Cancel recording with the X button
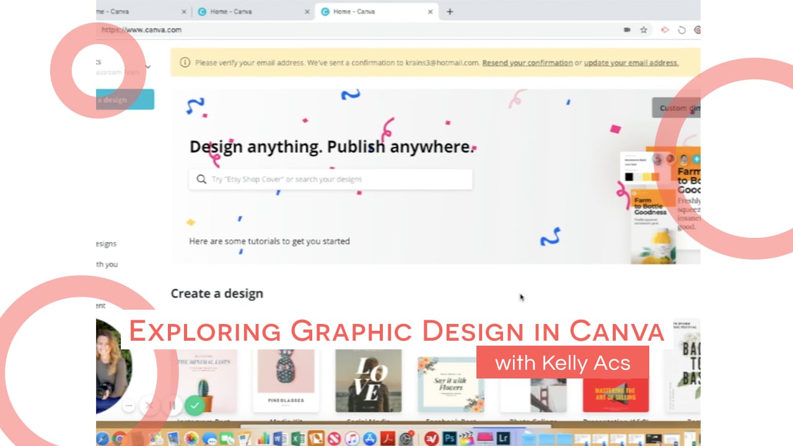Image resolution: width=793 pixels, height=446 pixels. (x=149, y=406)
